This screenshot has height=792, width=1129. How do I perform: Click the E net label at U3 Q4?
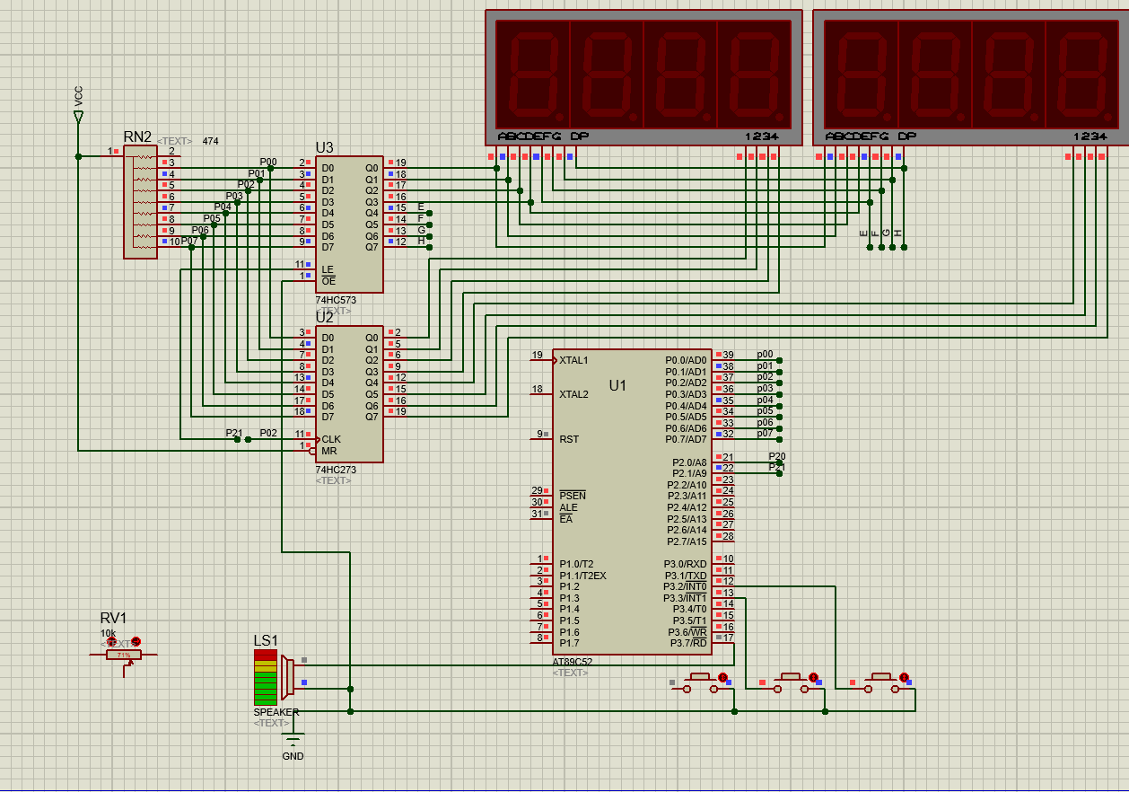pos(421,207)
